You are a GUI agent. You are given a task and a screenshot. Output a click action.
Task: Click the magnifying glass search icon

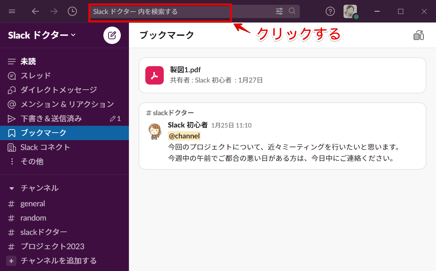coord(292,11)
